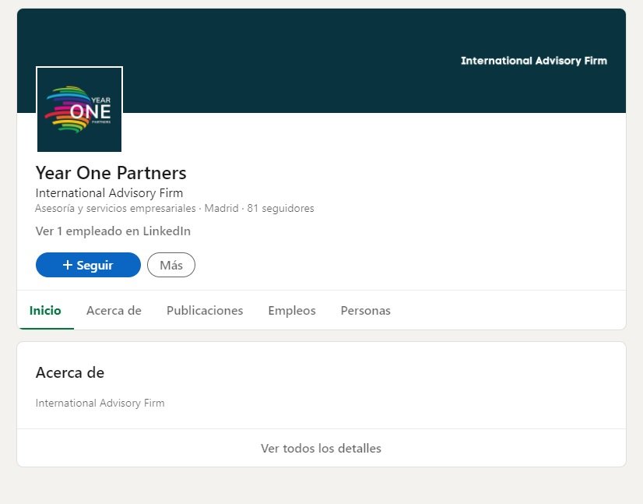Open the Acerca de tab
Viewport: 643px width, 504px height.
pyautogui.click(x=114, y=311)
